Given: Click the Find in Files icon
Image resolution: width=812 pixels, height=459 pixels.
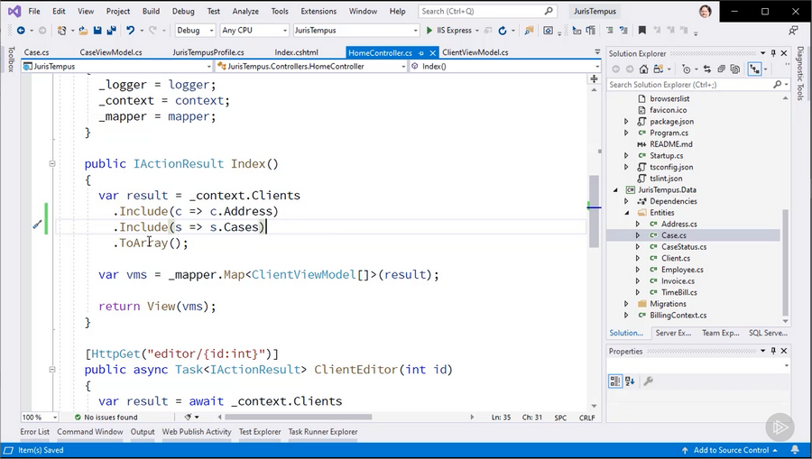Looking at the screenshot, I should (x=529, y=31).
